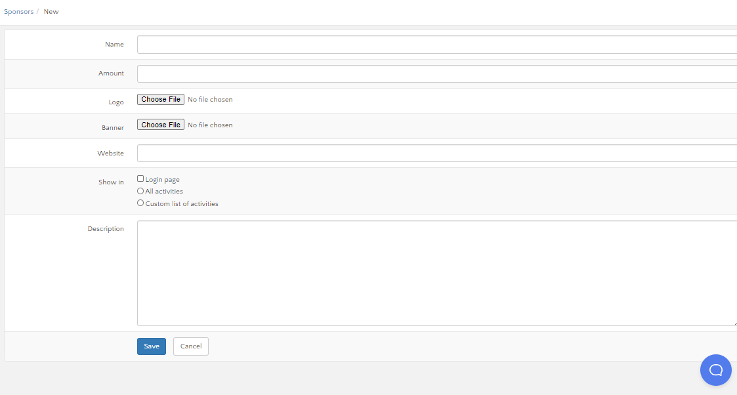The image size is (737, 395).
Task: Choose a file for the Logo
Action: pyautogui.click(x=161, y=99)
